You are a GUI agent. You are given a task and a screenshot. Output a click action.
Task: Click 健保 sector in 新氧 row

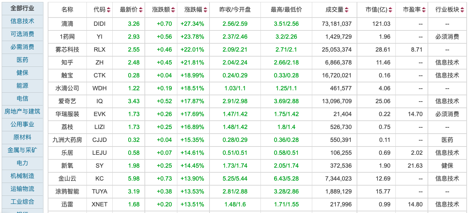(447, 166)
